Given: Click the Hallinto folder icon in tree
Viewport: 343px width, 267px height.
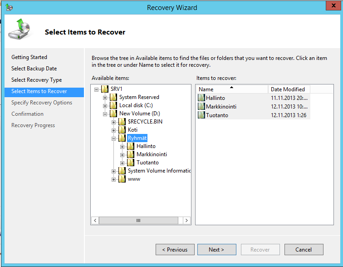Looking at the screenshot, I should pyautogui.click(x=131, y=146).
